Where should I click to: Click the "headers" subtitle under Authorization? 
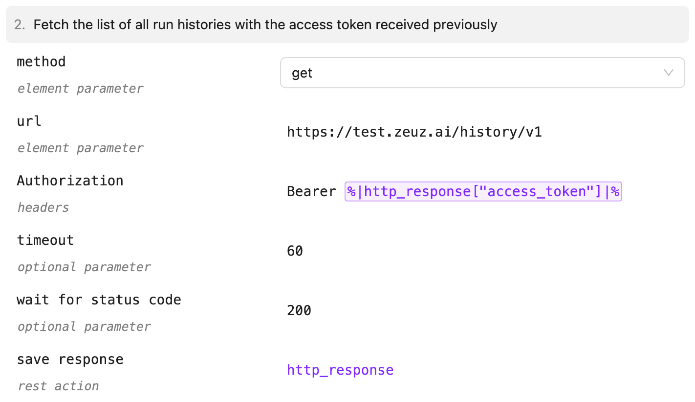point(43,207)
